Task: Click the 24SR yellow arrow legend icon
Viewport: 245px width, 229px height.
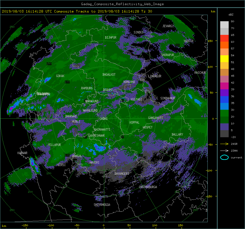Action: point(224,144)
